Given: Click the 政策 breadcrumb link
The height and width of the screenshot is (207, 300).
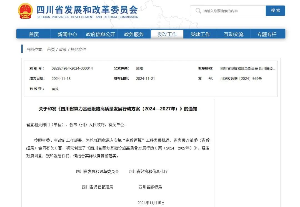Looking at the screenshot, I should [62, 50].
